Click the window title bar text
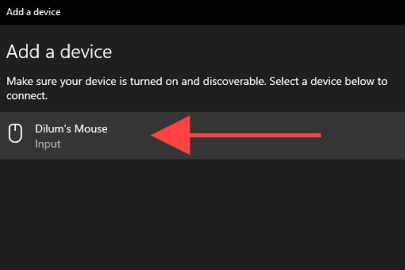The width and height of the screenshot is (405, 270). [x=34, y=12]
